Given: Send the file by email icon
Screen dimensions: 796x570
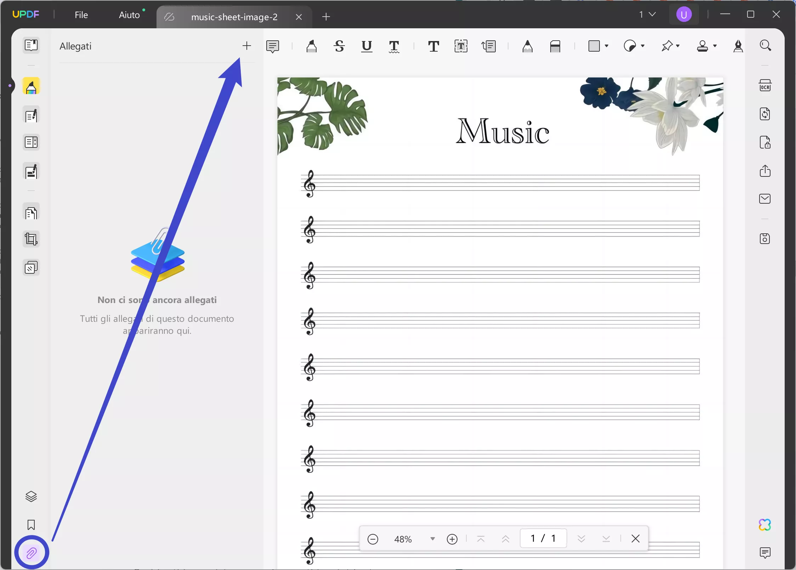Looking at the screenshot, I should pyautogui.click(x=765, y=199).
